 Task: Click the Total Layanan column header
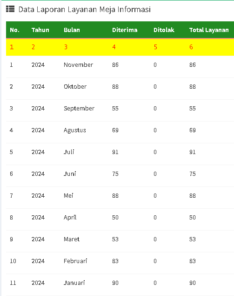point(209,30)
